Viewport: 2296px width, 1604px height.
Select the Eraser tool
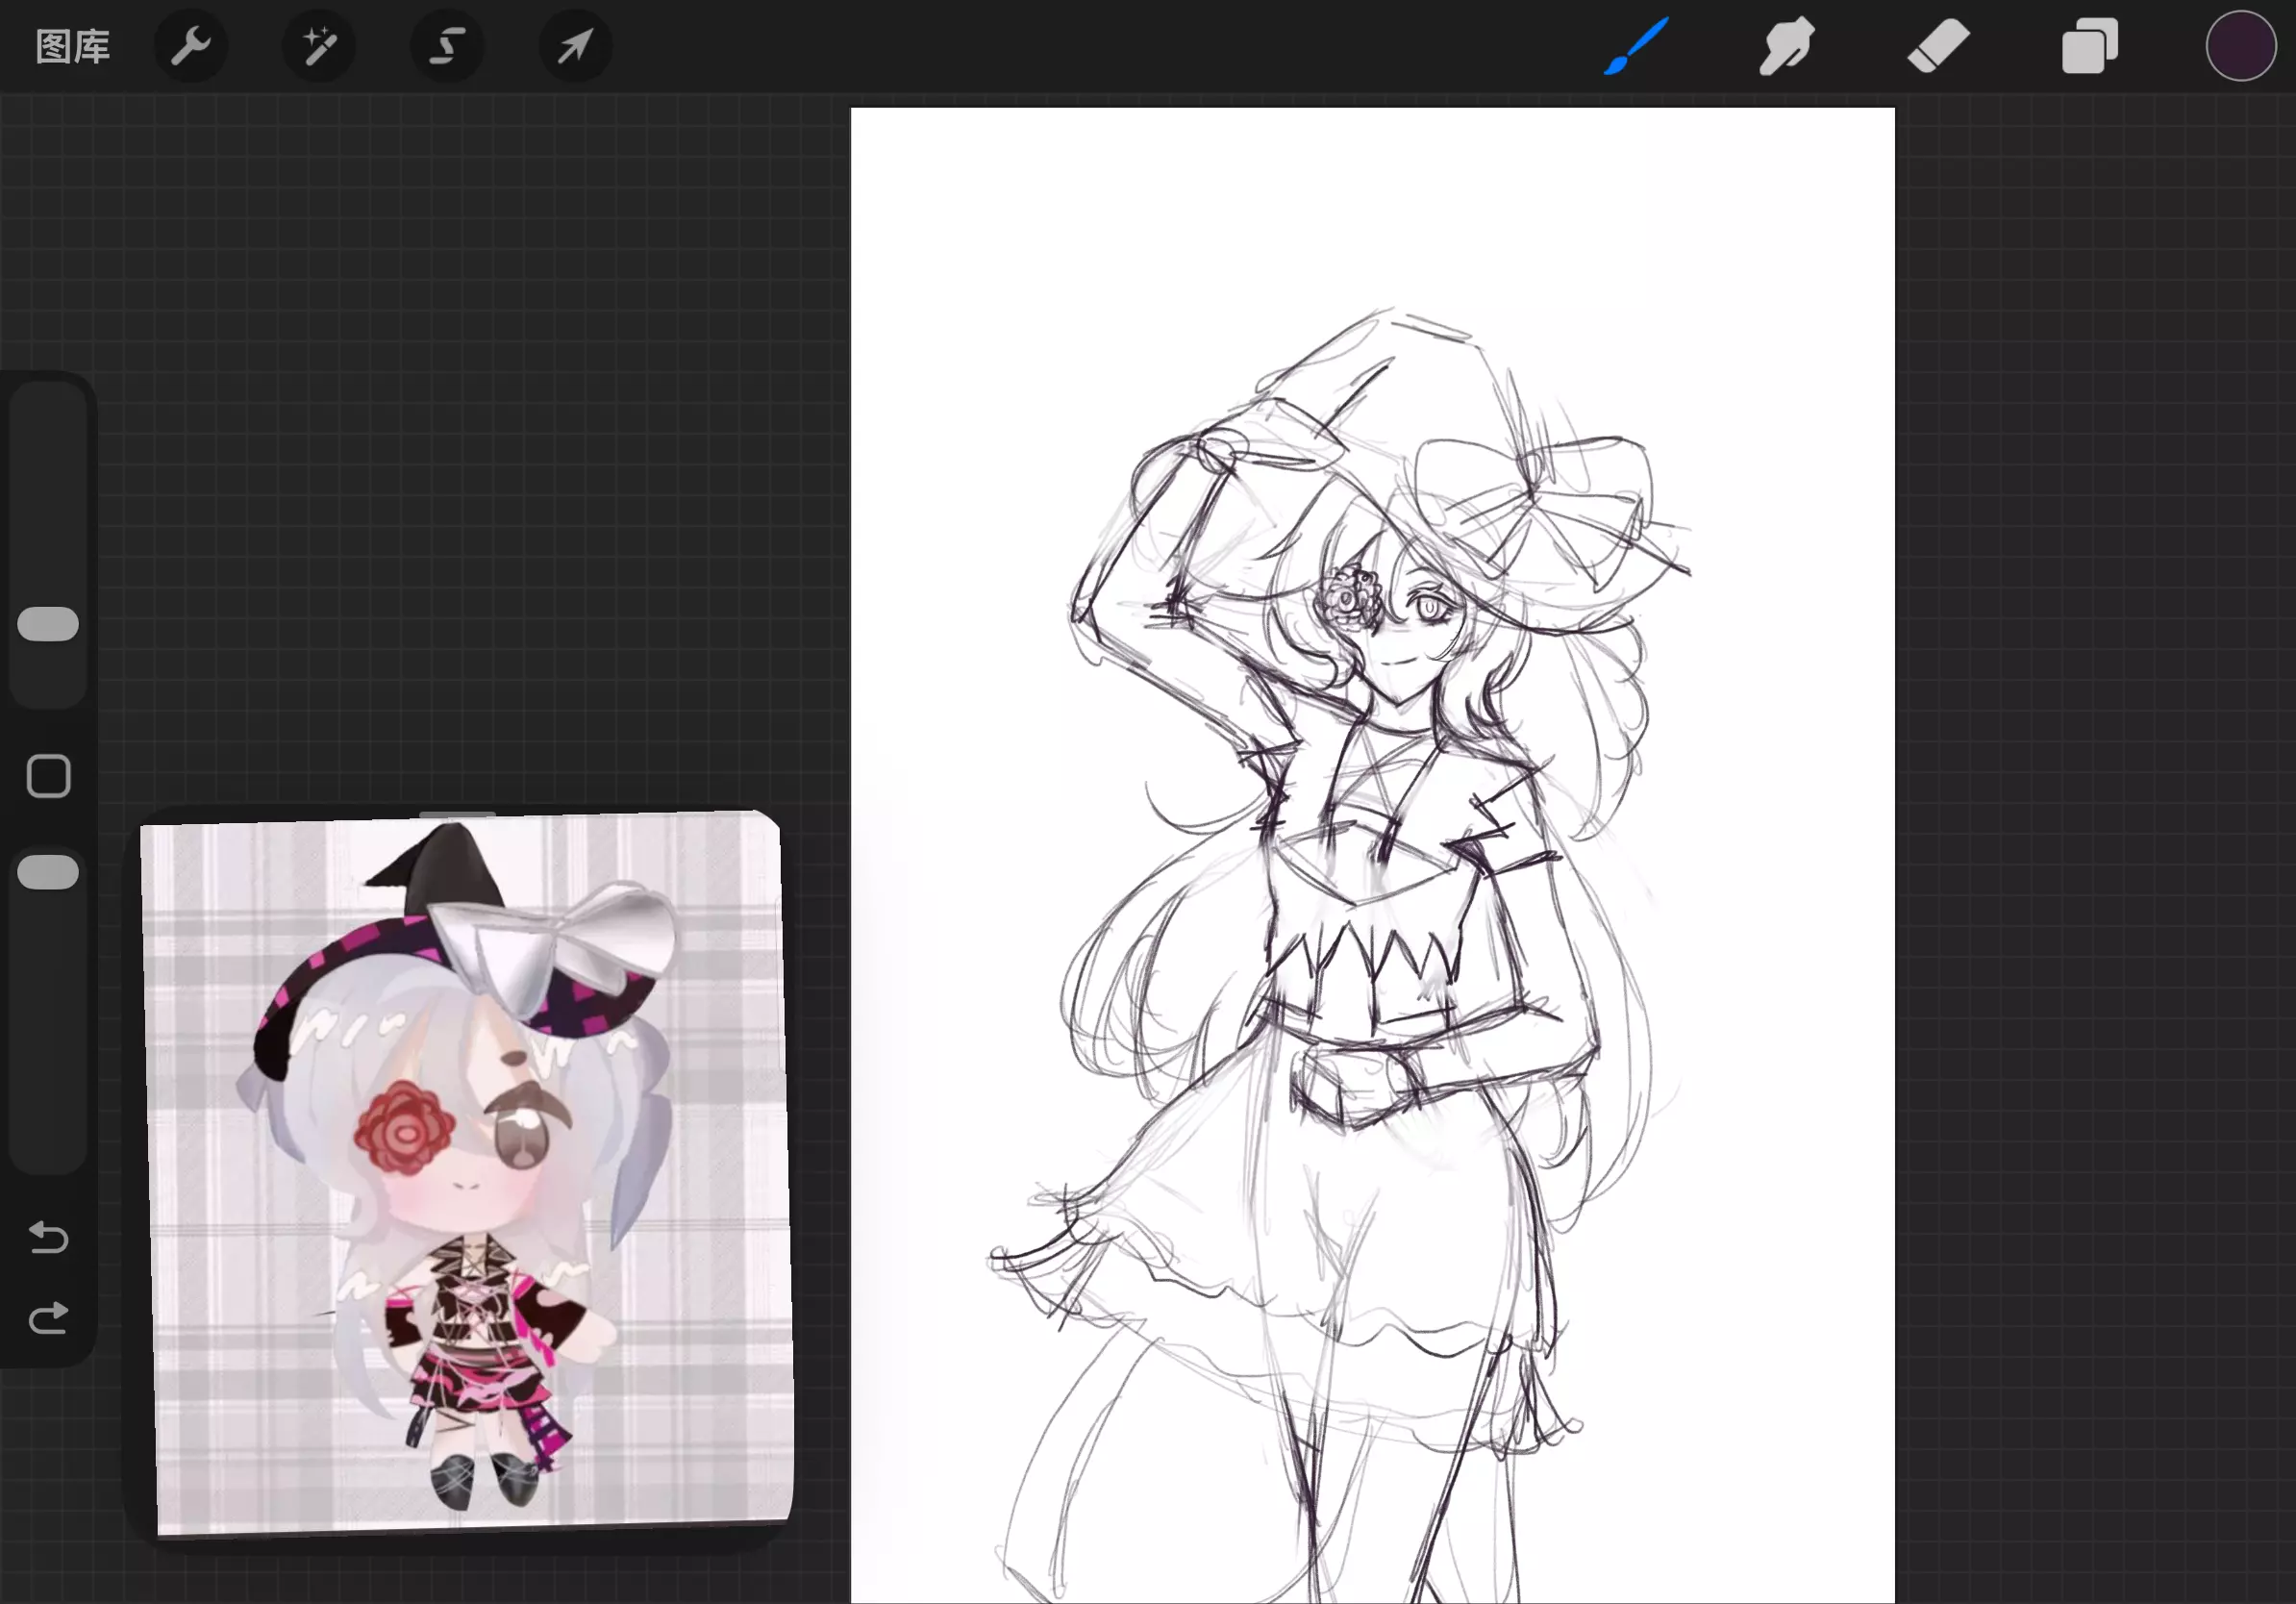[x=1938, y=46]
